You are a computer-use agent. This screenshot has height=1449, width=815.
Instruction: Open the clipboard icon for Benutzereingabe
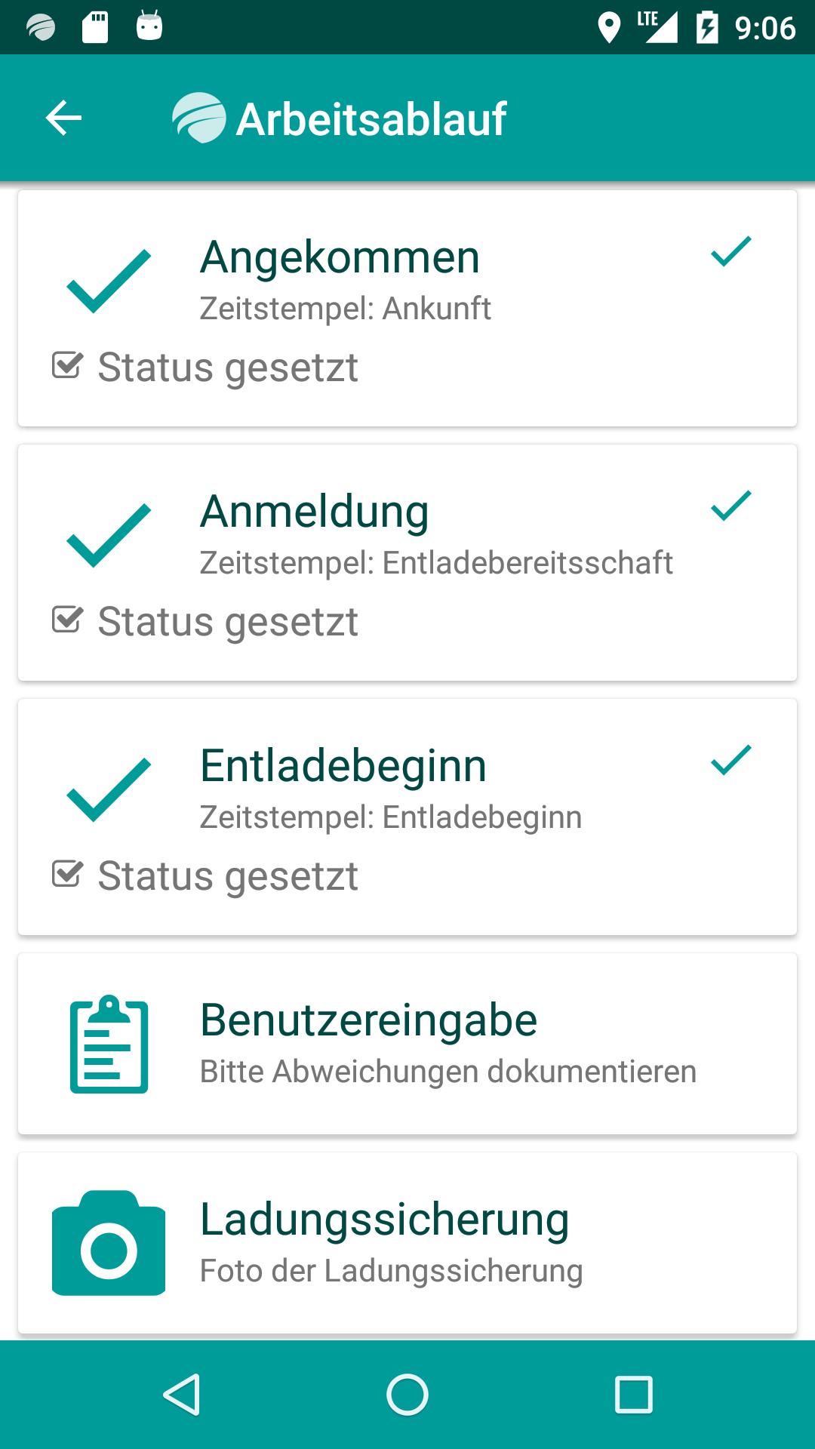(x=109, y=1044)
